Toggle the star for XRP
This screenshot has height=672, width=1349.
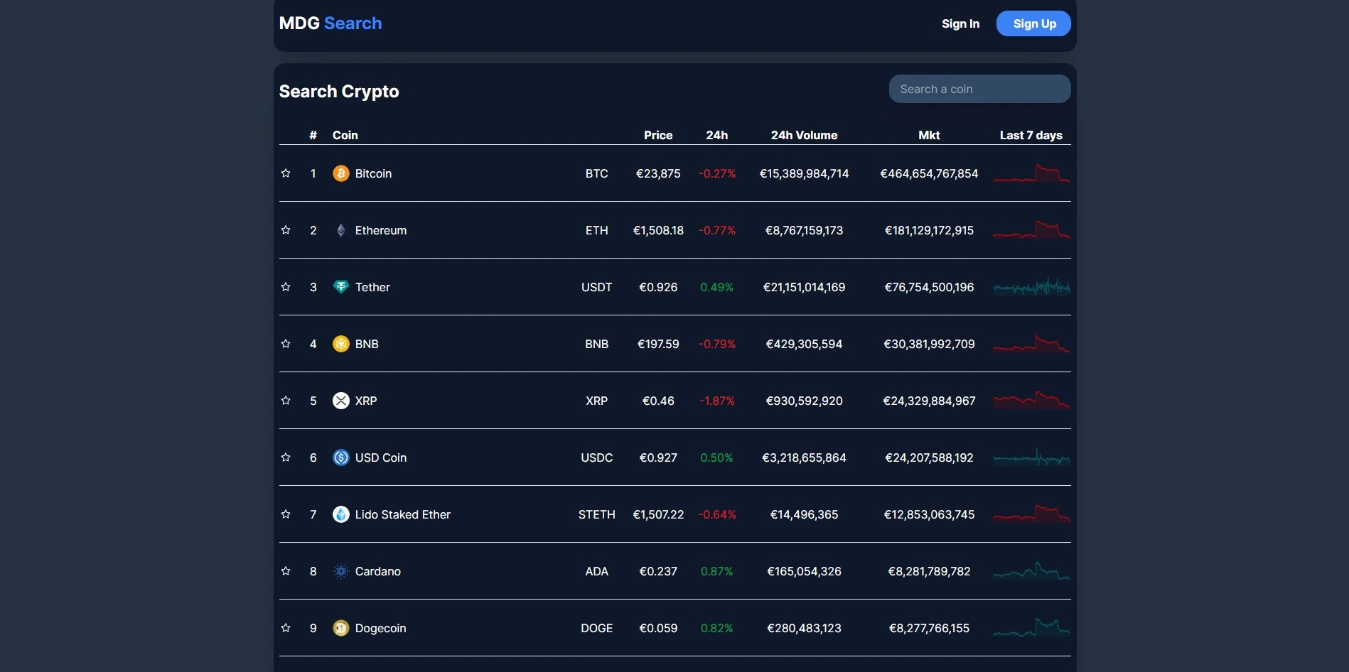pos(286,401)
